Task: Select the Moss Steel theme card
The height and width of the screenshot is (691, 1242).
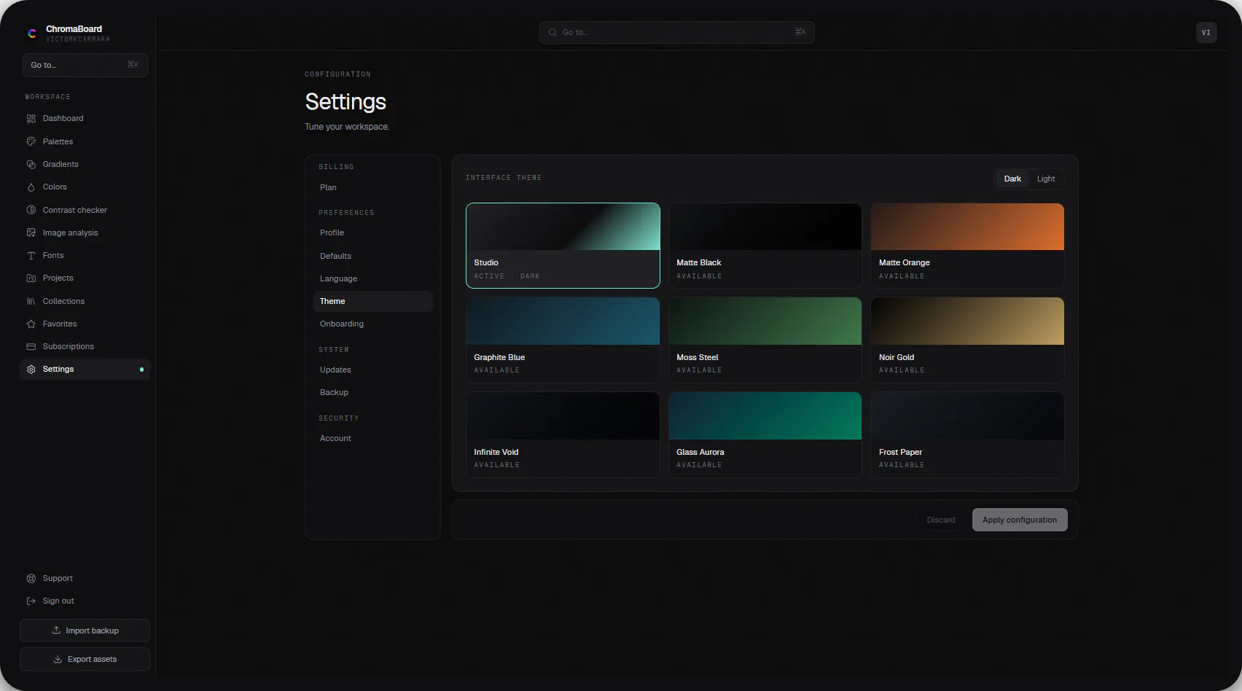Action: pos(765,340)
